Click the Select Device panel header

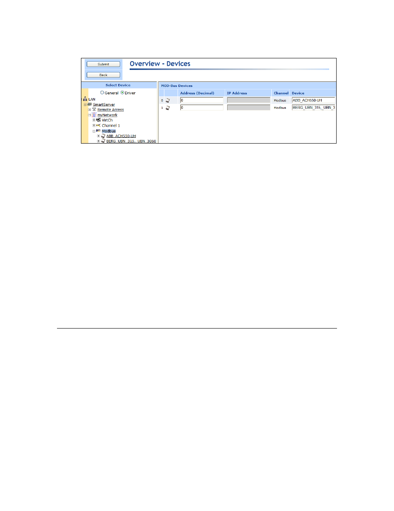pyautogui.click(x=118, y=85)
